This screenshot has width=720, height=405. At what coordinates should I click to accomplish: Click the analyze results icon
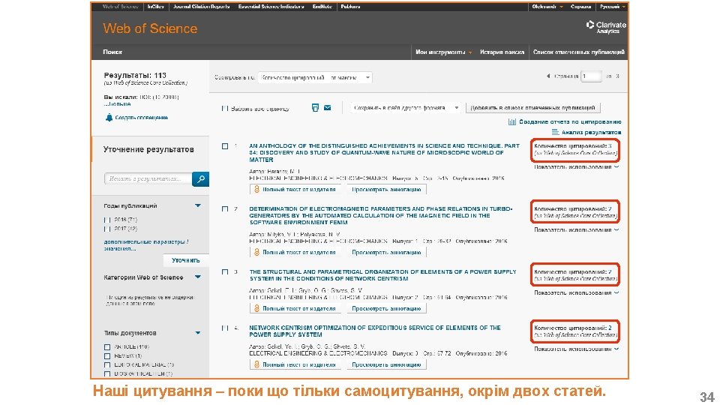[555, 132]
